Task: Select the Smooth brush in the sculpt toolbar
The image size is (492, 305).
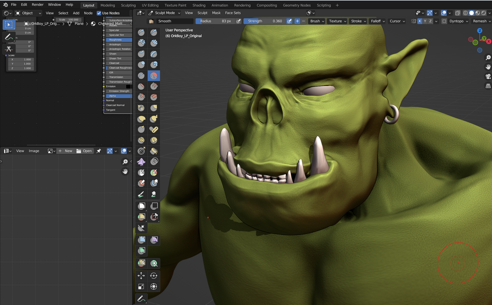Action: pos(154,76)
